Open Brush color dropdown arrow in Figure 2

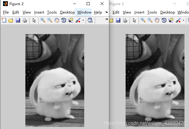click(x=83, y=20)
